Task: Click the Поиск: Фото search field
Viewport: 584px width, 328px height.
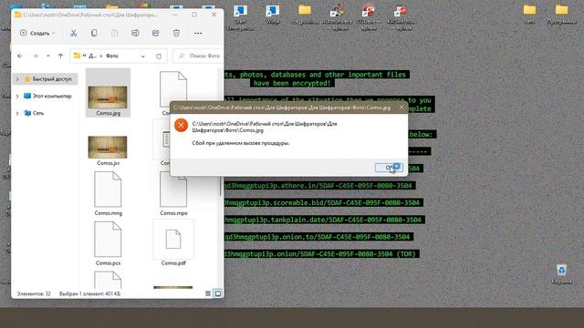Action: [x=199, y=56]
